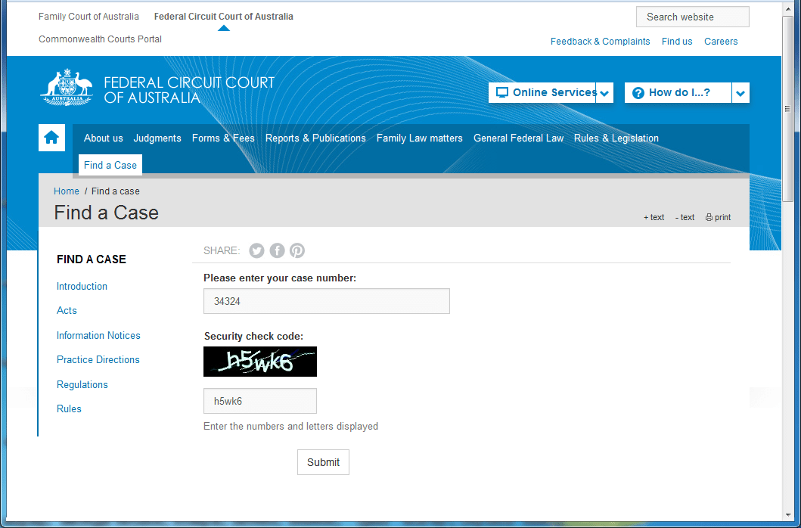This screenshot has width=801, height=528.
Task: Open Feedback & Complaints link
Action: [601, 42]
